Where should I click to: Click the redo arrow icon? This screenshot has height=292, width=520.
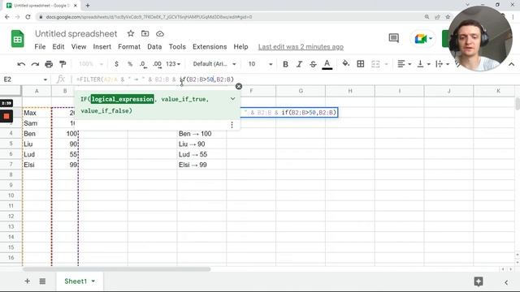(x=35, y=64)
